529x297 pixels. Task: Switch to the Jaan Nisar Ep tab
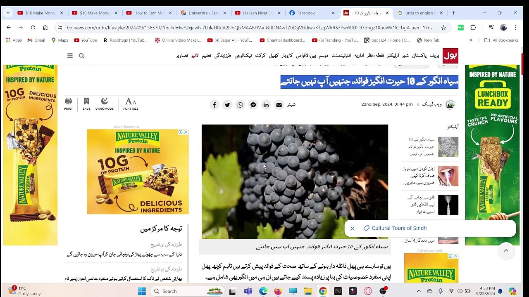coord(258,13)
